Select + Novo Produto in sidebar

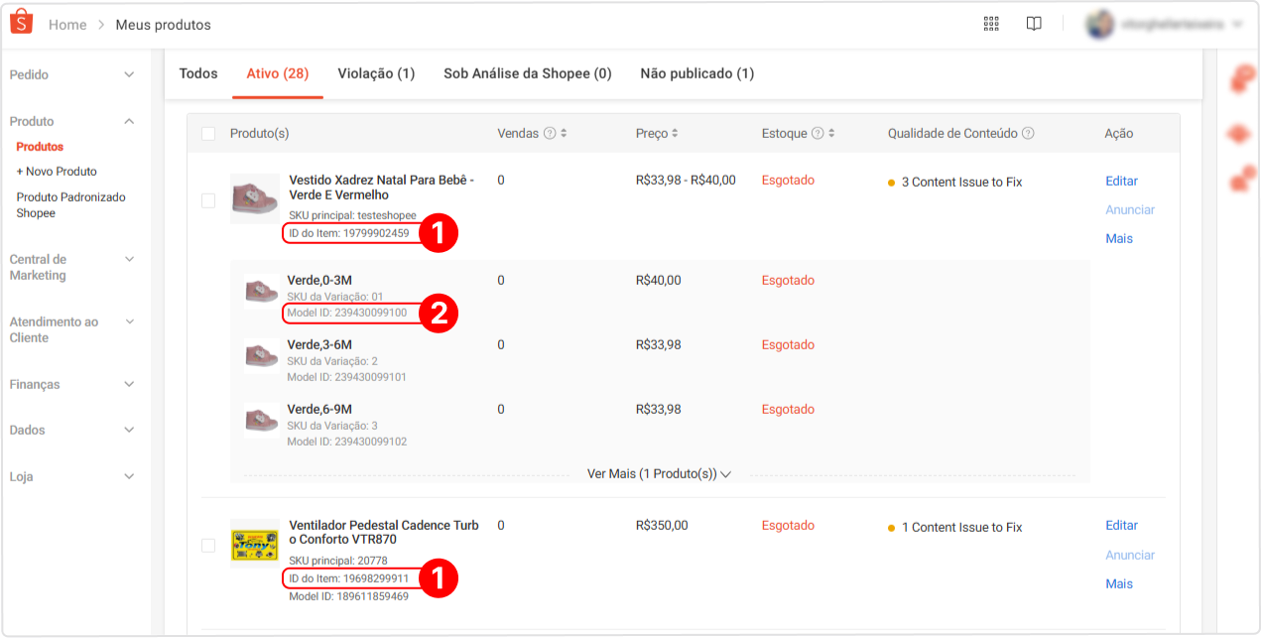pos(57,172)
